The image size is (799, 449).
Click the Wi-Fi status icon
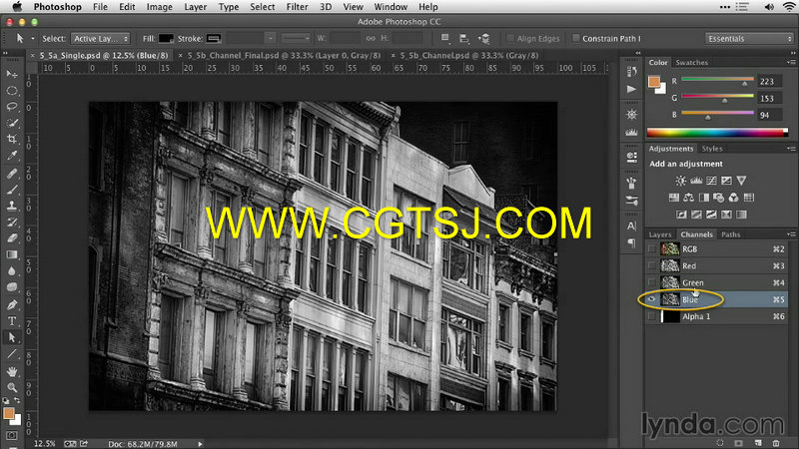coord(789,7)
